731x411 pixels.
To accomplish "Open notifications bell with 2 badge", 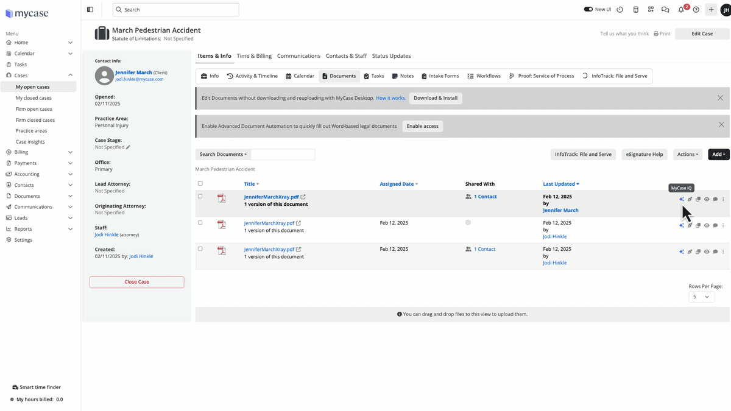I will [x=682, y=10].
